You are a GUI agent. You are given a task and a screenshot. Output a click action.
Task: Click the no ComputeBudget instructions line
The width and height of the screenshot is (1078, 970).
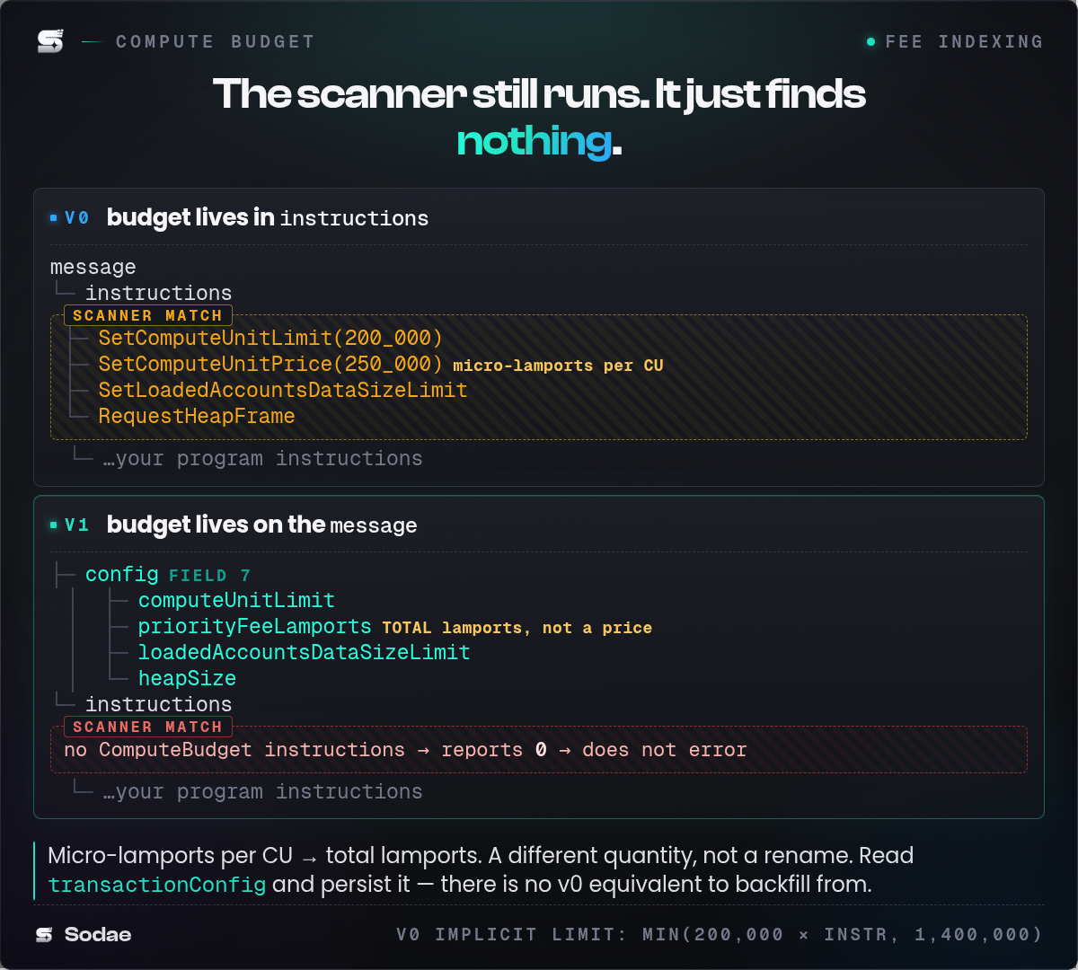point(405,750)
